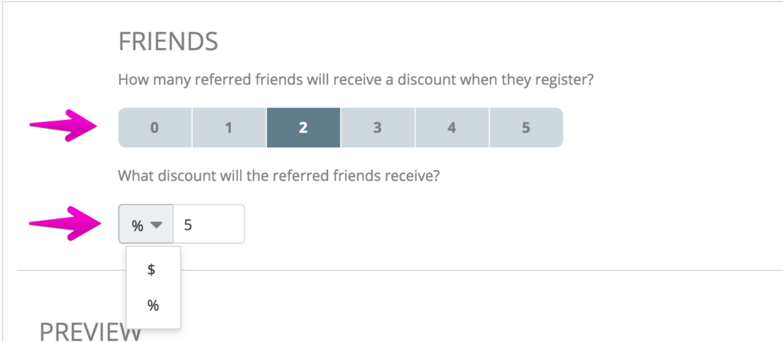Select 0 referred friends option
Viewport: 783px width, 342px height.
(154, 127)
